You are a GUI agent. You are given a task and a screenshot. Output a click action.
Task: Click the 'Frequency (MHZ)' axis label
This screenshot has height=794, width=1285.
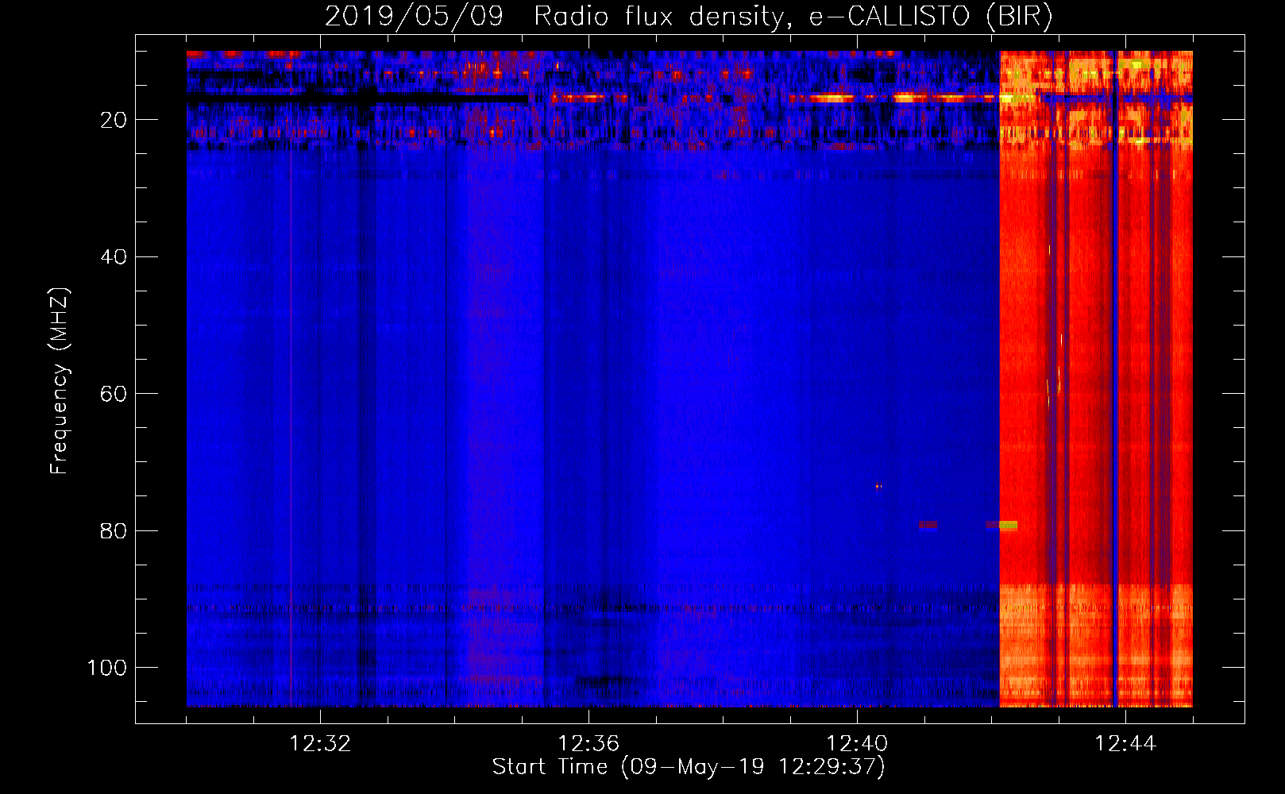[60, 381]
